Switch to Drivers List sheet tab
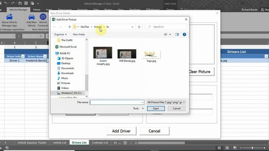 click(x=79, y=143)
